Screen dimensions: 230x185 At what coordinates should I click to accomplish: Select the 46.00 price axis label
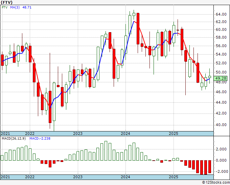[x=221, y=92]
